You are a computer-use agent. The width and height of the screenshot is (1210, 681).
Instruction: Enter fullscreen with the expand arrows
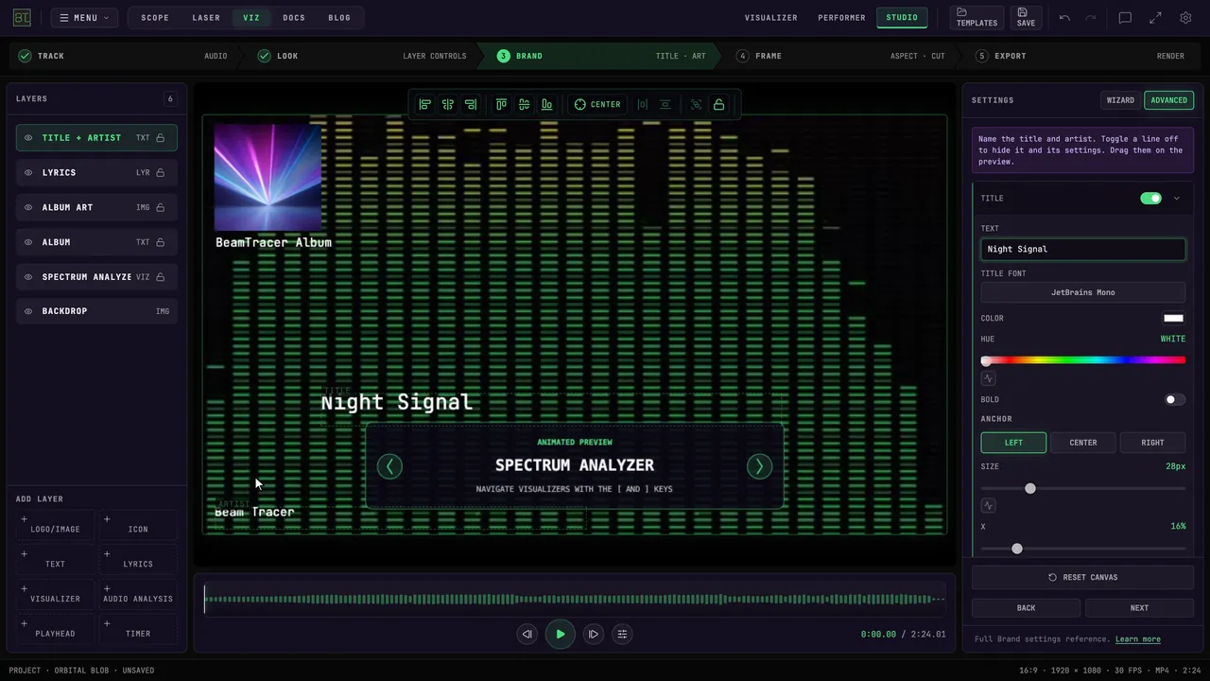pyautogui.click(x=1155, y=18)
